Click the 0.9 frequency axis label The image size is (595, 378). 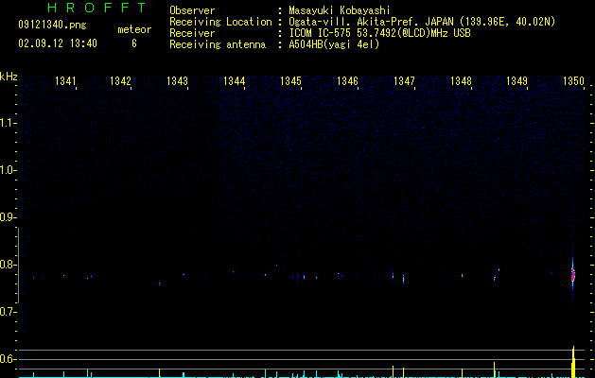pos(8,217)
